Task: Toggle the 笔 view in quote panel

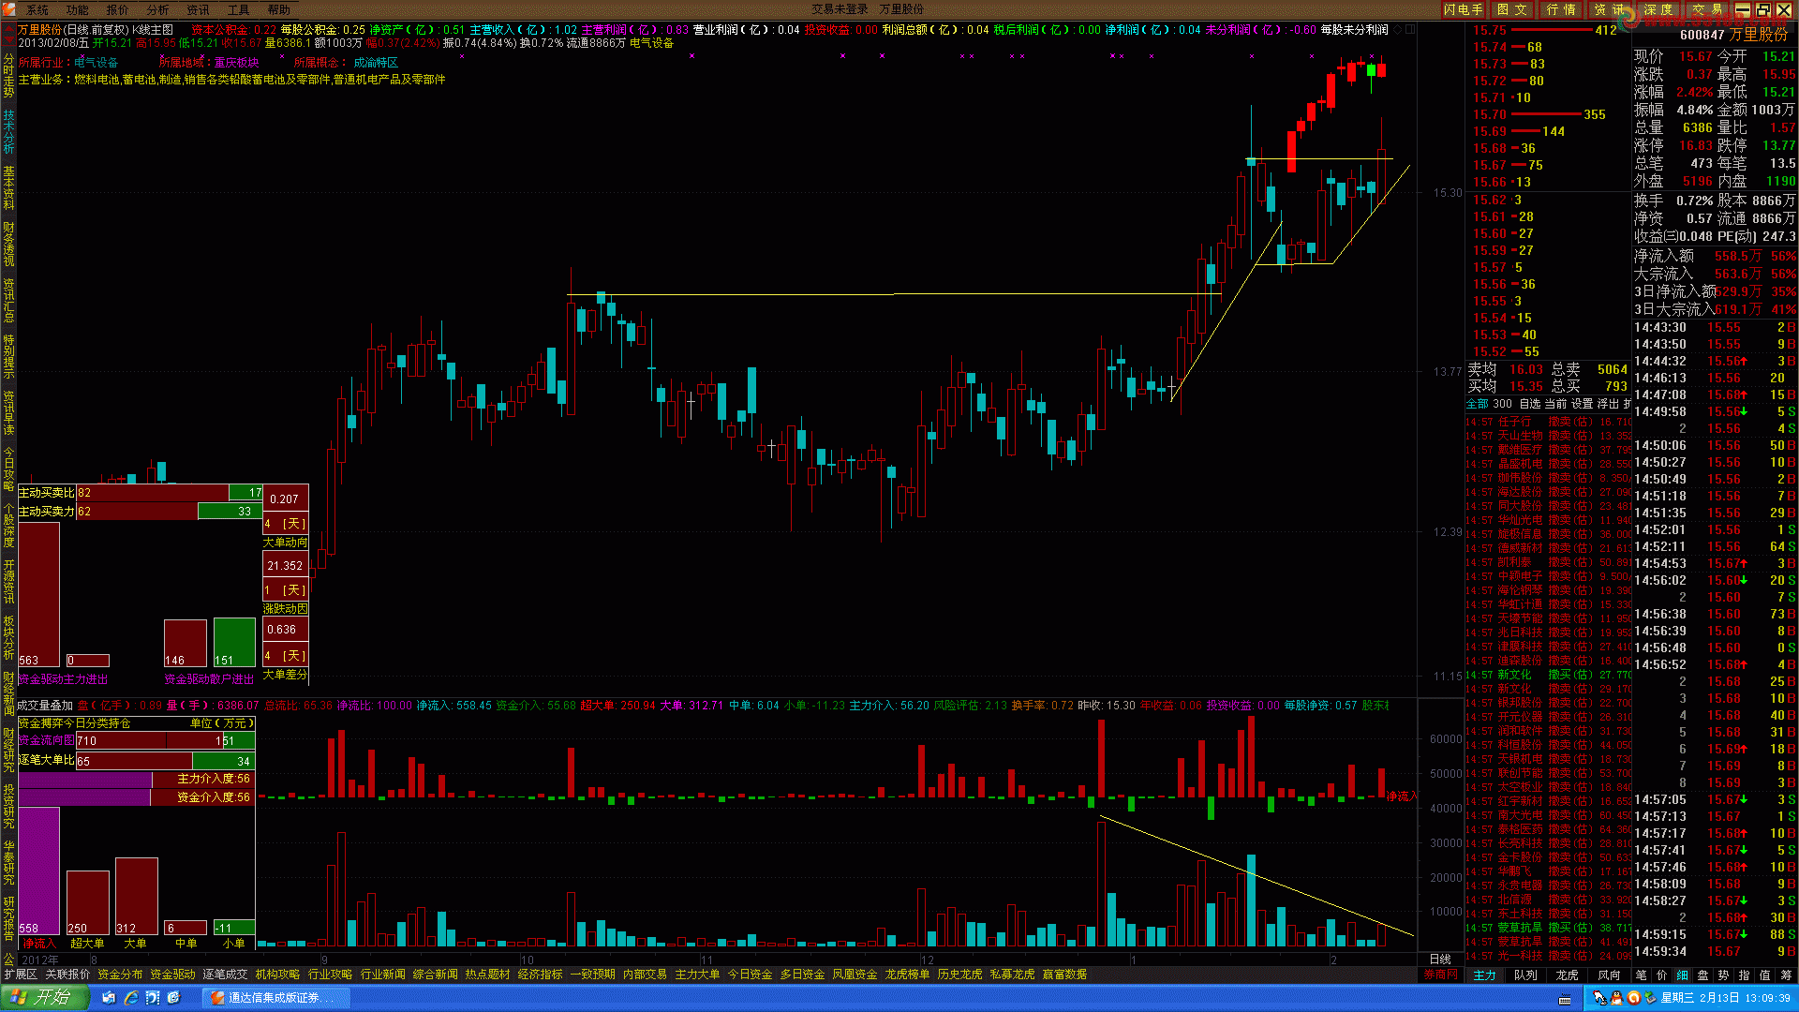Action: [1641, 975]
